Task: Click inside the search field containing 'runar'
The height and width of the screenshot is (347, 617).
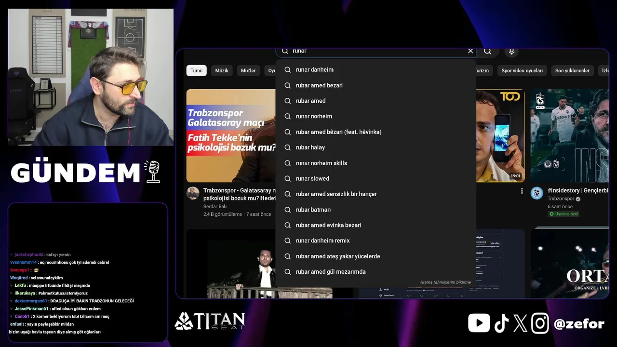Action: tap(376, 51)
